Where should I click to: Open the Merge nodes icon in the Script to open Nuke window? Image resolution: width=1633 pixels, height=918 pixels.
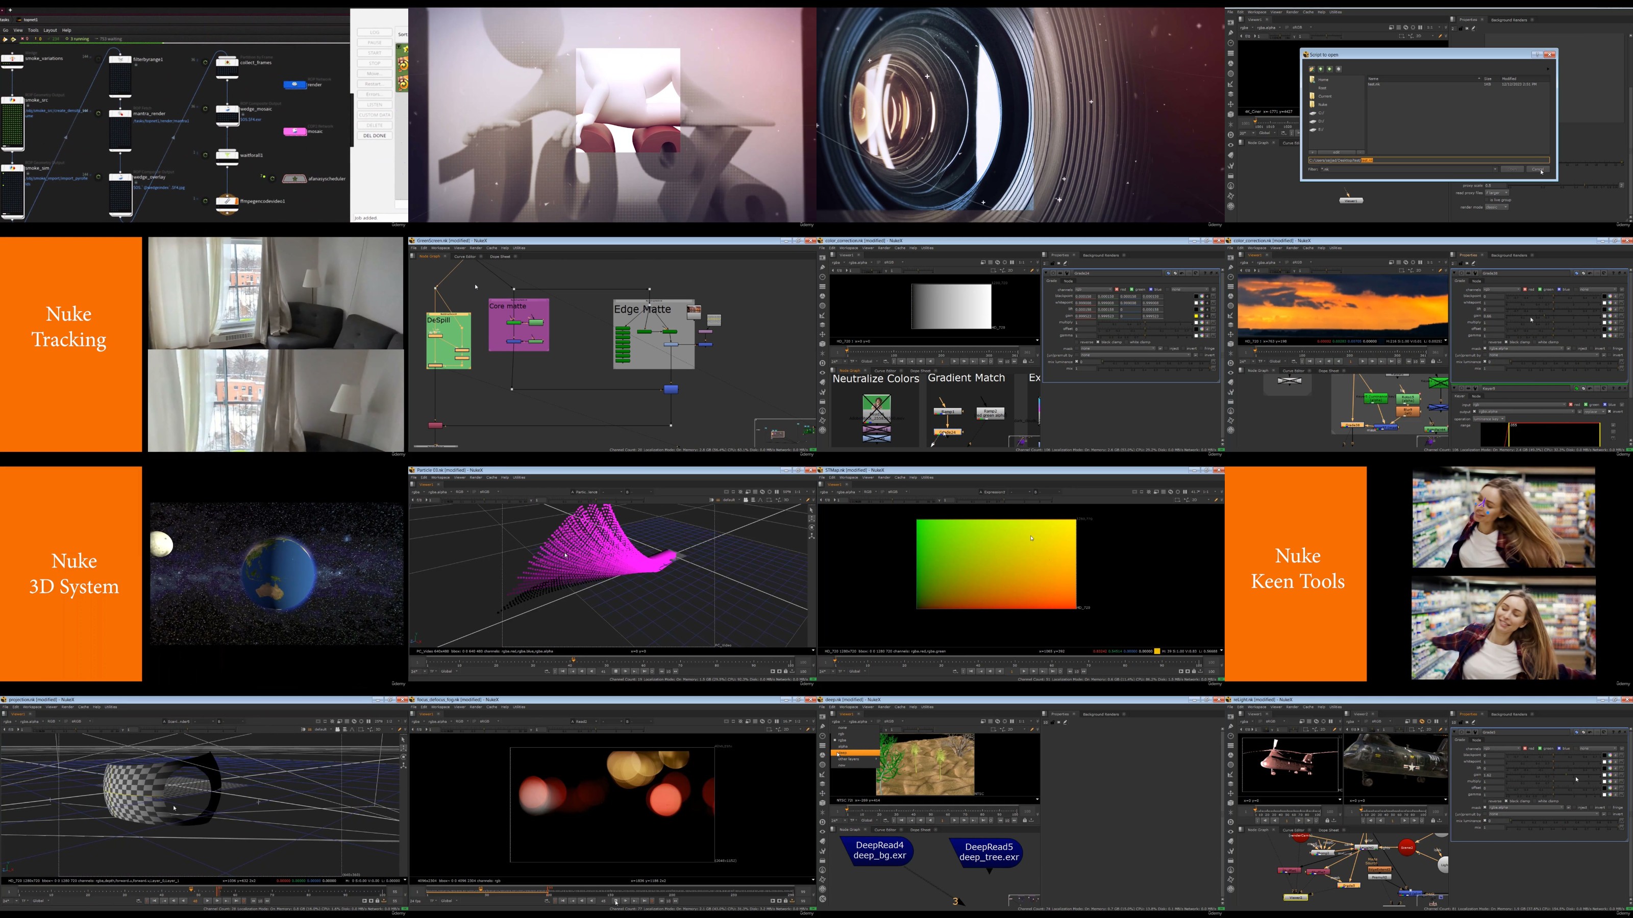[1230, 94]
